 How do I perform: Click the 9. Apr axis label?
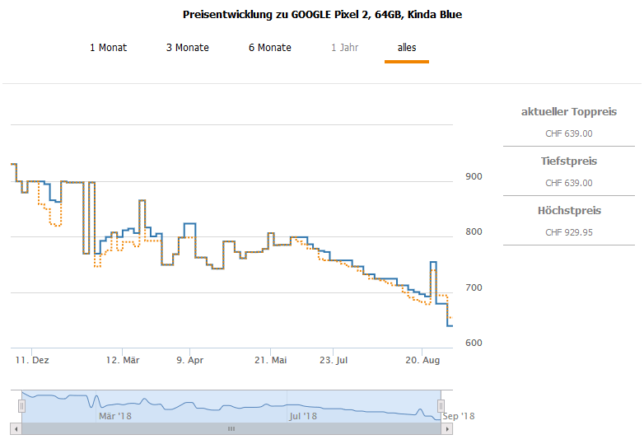coord(190,360)
